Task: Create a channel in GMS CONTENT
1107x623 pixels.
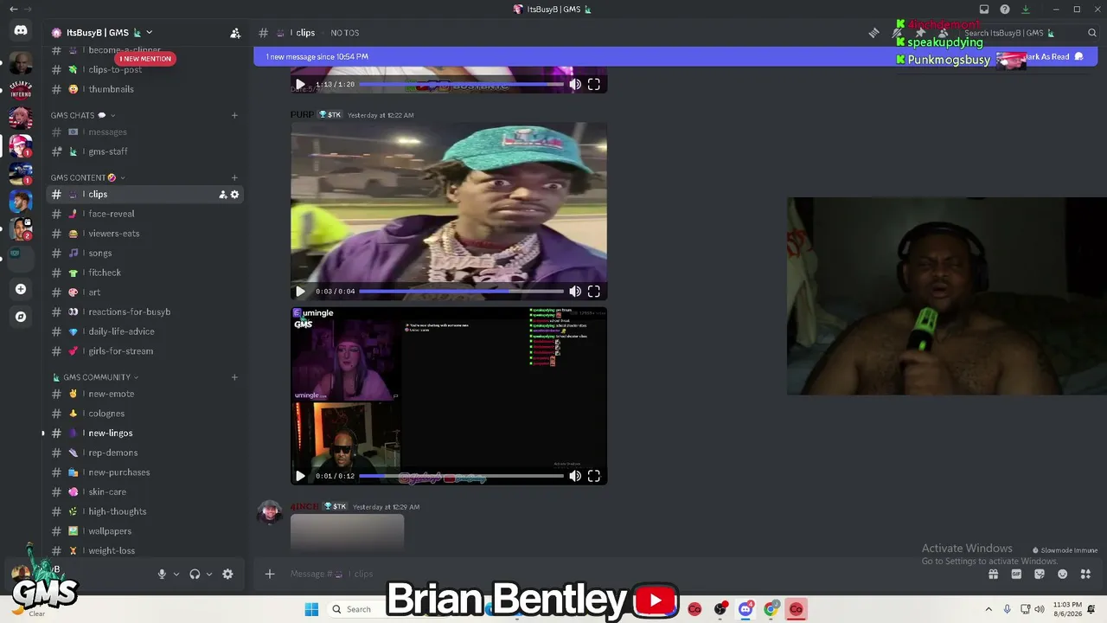Action: click(234, 177)
